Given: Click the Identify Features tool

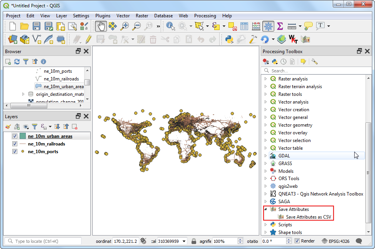Looking at the screenshot, I should tap(171, 26).
